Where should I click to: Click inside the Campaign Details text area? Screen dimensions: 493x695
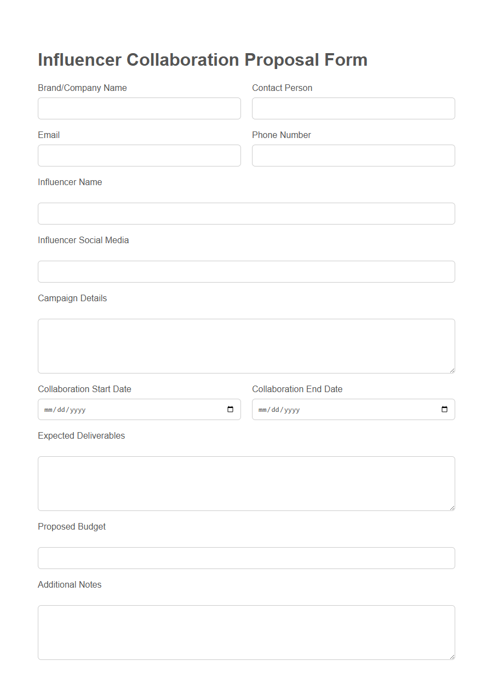246,345
